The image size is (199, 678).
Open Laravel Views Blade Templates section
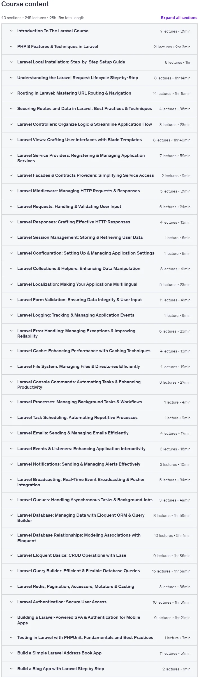pos(99,140)
